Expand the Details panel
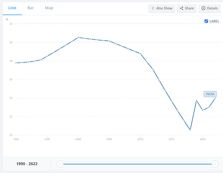Screen dimensions: 223x173 pos(210,8)
